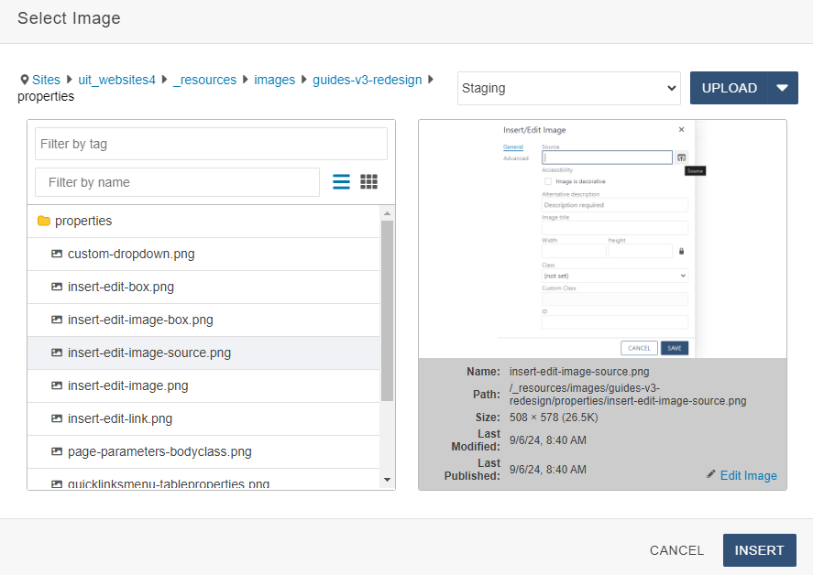Select quicklinksmenu-tableproperties.png file

click(x=203, y=479)
